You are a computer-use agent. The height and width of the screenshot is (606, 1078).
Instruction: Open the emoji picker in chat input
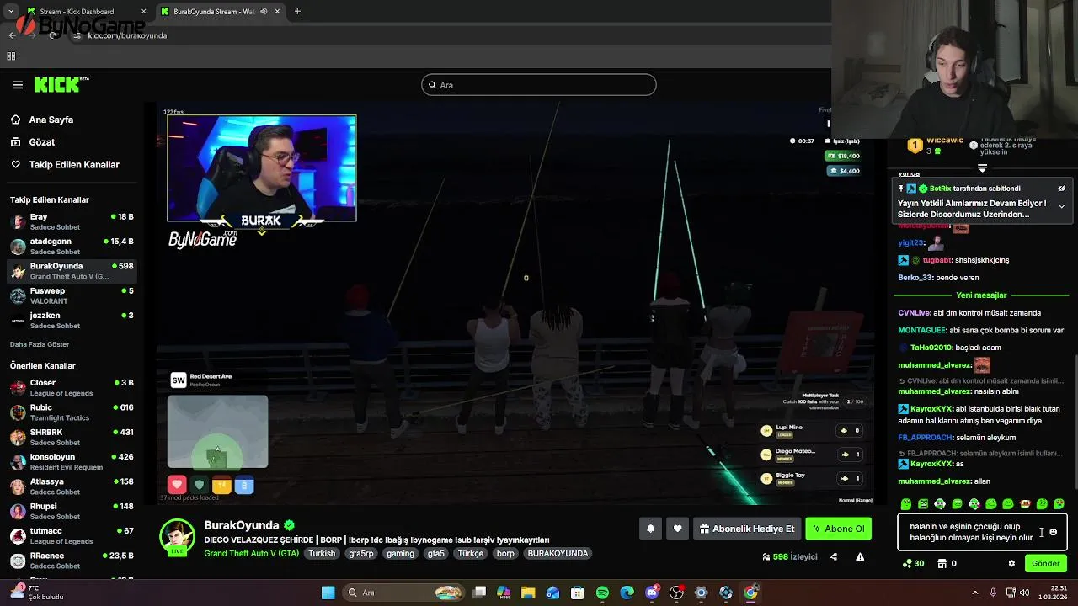pos(1054,532)
